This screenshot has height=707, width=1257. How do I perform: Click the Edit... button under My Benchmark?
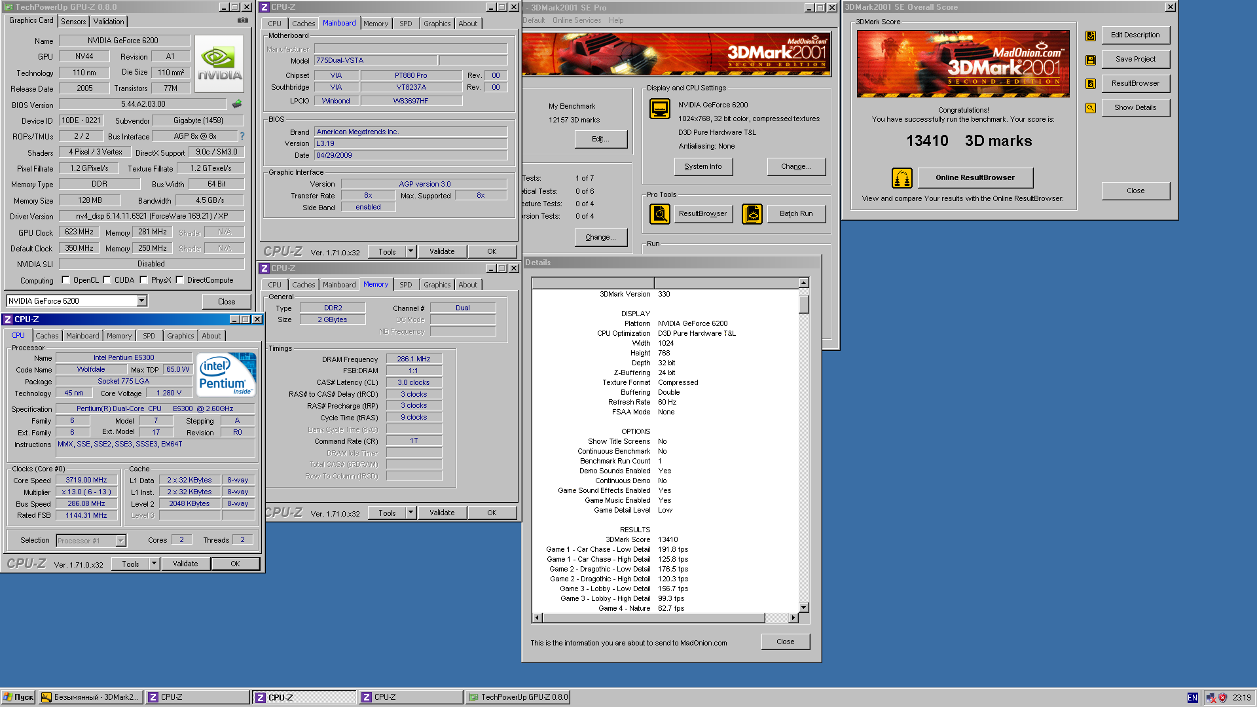[x=600, y=139]
